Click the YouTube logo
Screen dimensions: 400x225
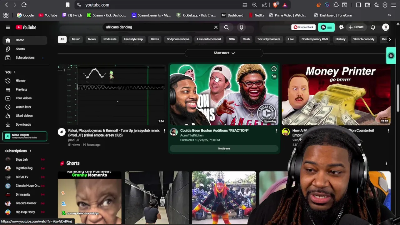pyautogui.click(x=26, y=27)
